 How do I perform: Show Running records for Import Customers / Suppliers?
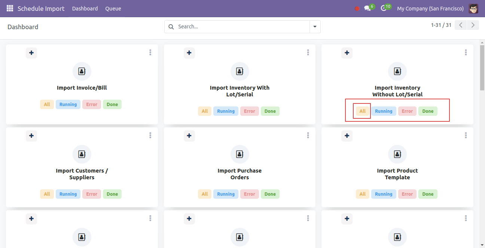coord(68,194)
